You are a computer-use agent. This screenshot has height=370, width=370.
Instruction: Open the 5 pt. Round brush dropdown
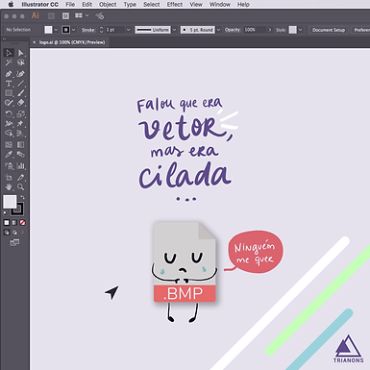coord(219,30)
